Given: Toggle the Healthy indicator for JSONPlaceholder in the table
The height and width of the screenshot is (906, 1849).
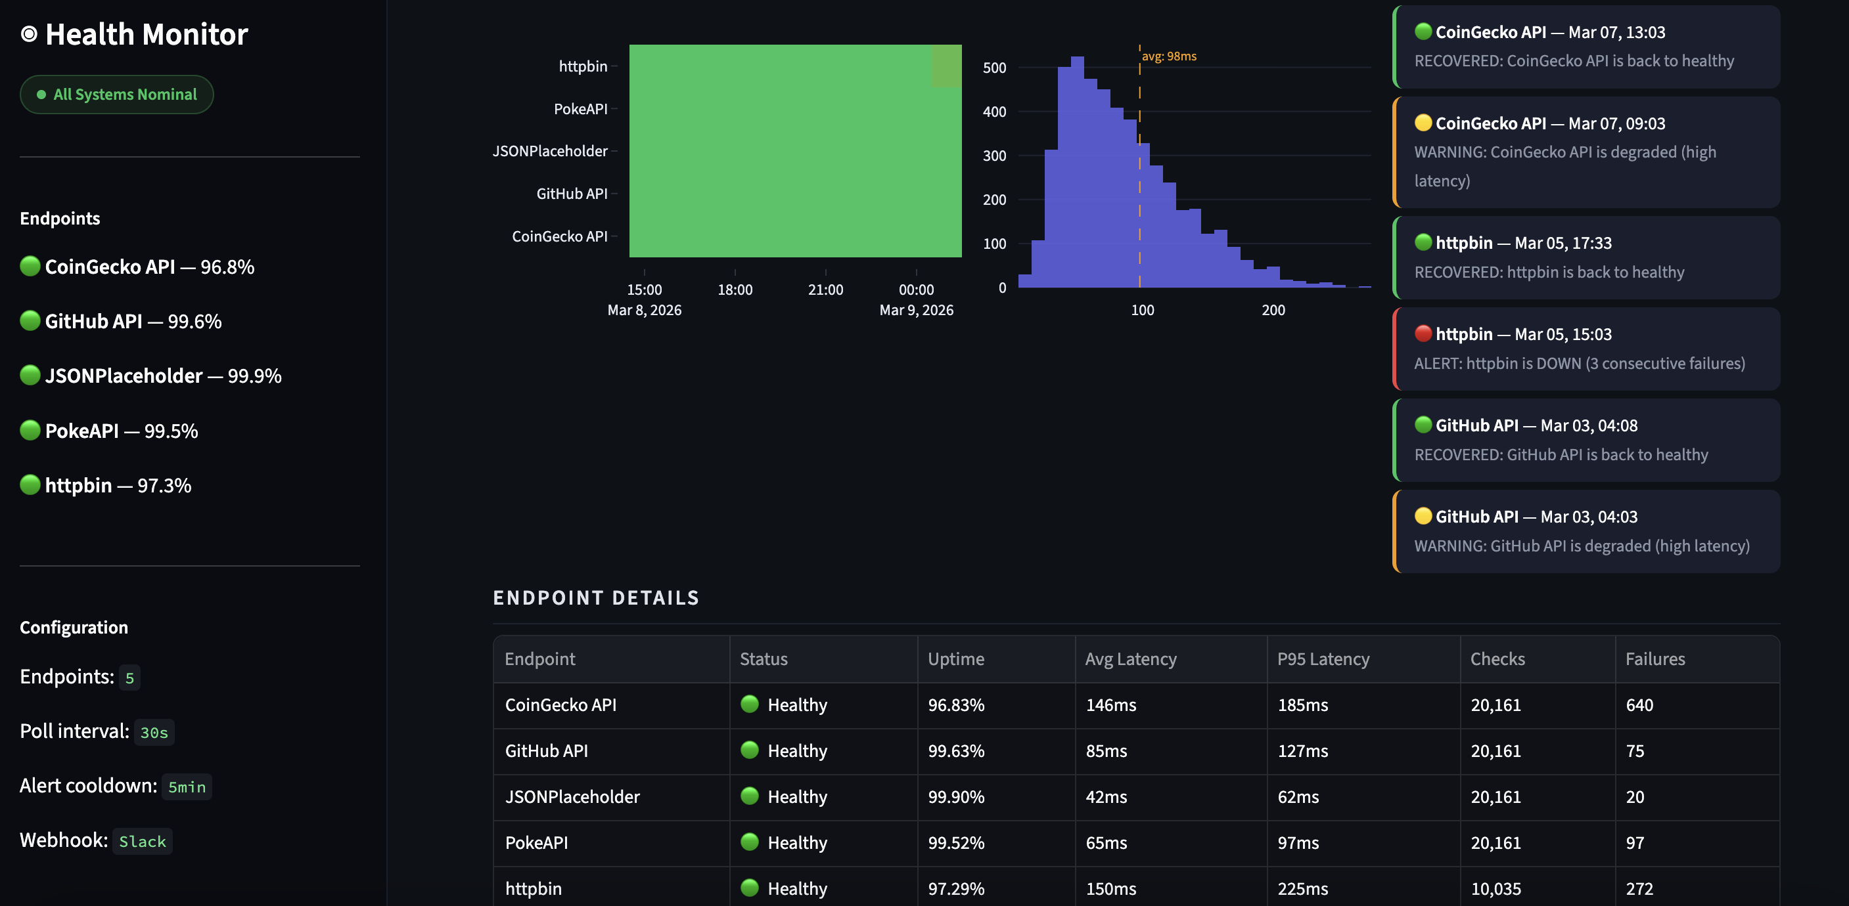Looking at the screenshot, I should [749, 797].
